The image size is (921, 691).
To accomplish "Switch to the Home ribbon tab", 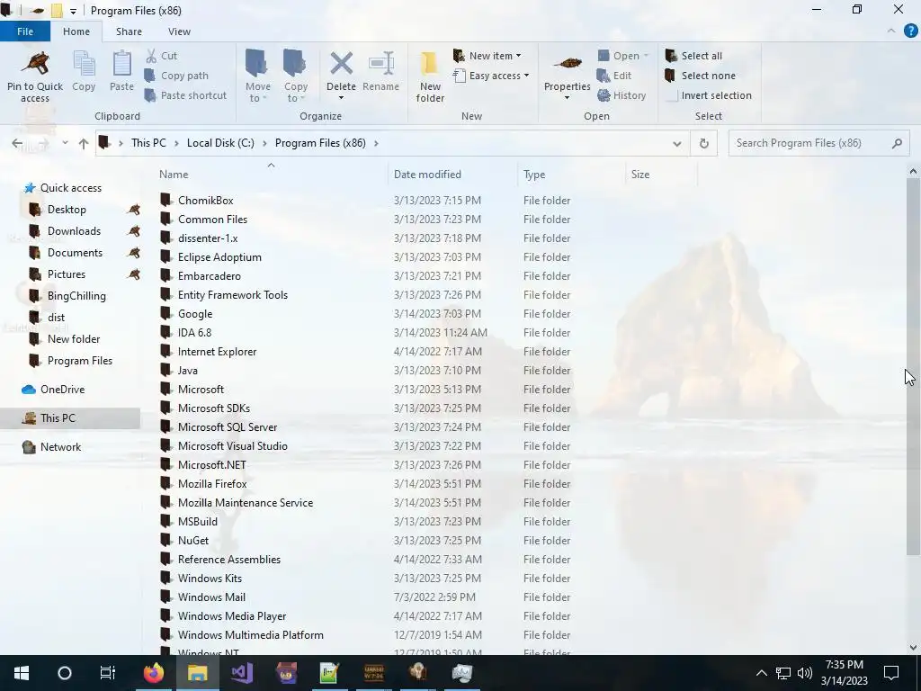I will [x=76, y=31].
